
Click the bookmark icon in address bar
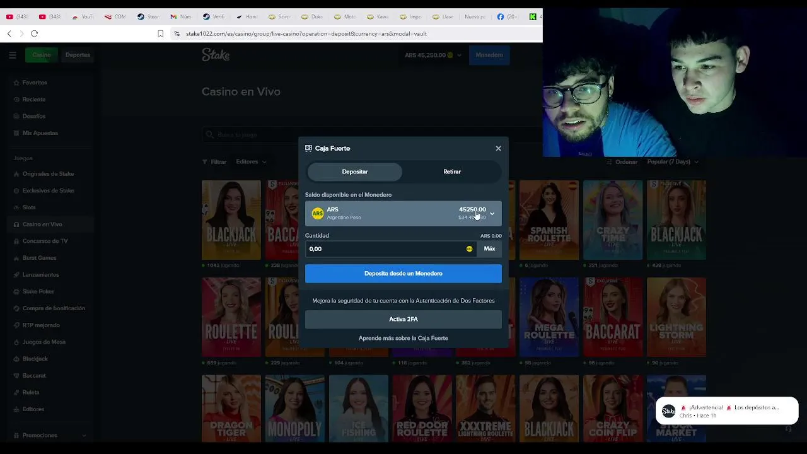tap(160, 33)
